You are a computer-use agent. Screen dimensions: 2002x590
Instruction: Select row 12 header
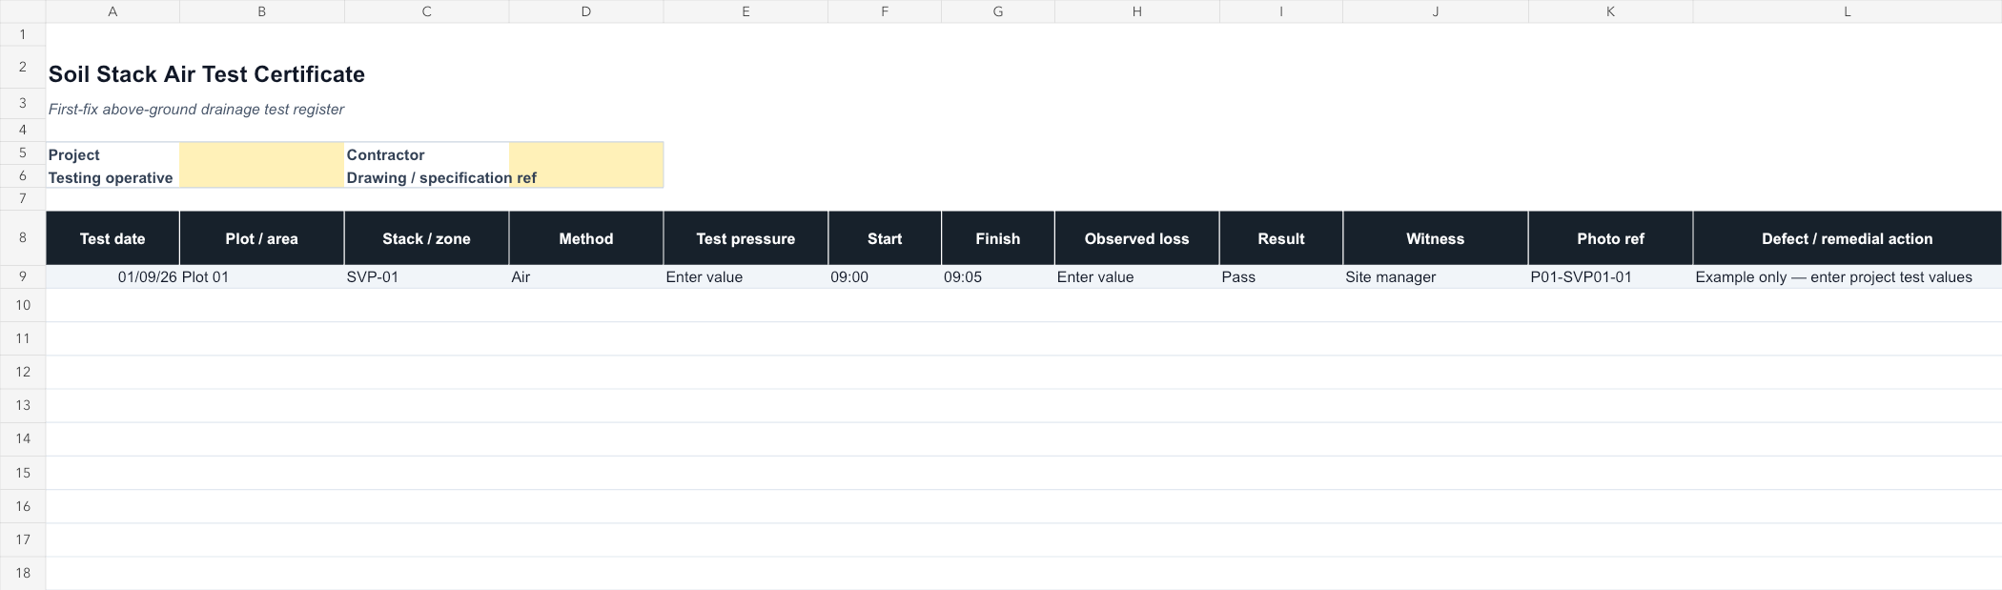(23, 372)
